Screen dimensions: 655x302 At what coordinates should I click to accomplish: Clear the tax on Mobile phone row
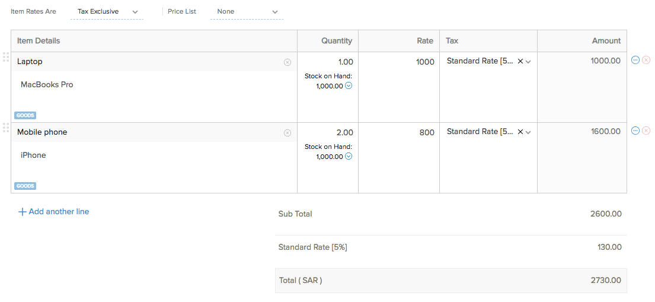pyautogui.click(x=520, y=132)
